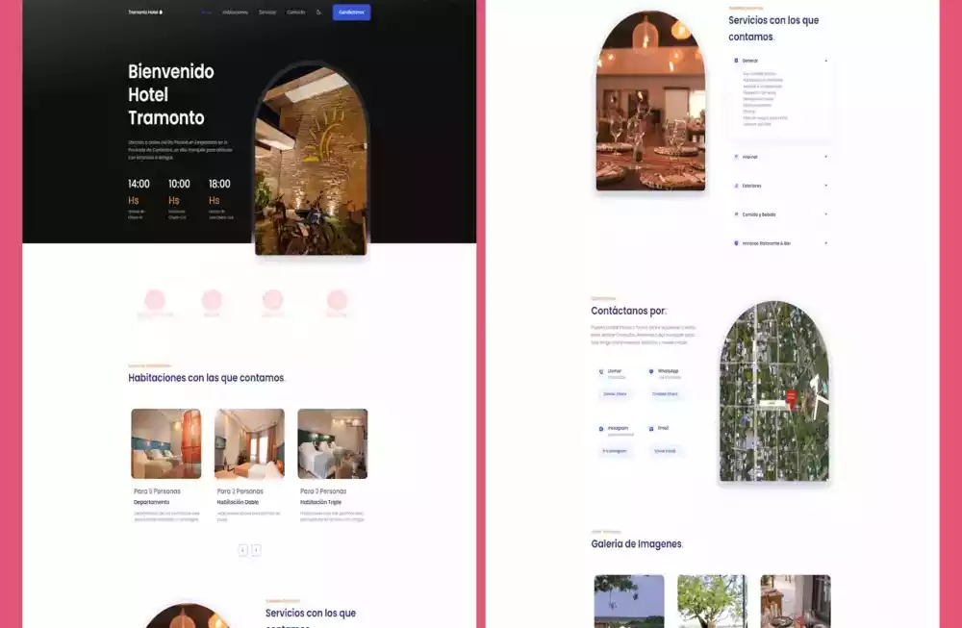Click Para 5 Personas label

tap(157, 491)
